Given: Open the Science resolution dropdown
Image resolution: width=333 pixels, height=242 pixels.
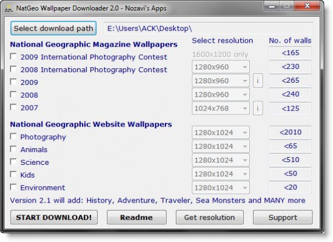Looking at the screenshot, I should point(221,160).
